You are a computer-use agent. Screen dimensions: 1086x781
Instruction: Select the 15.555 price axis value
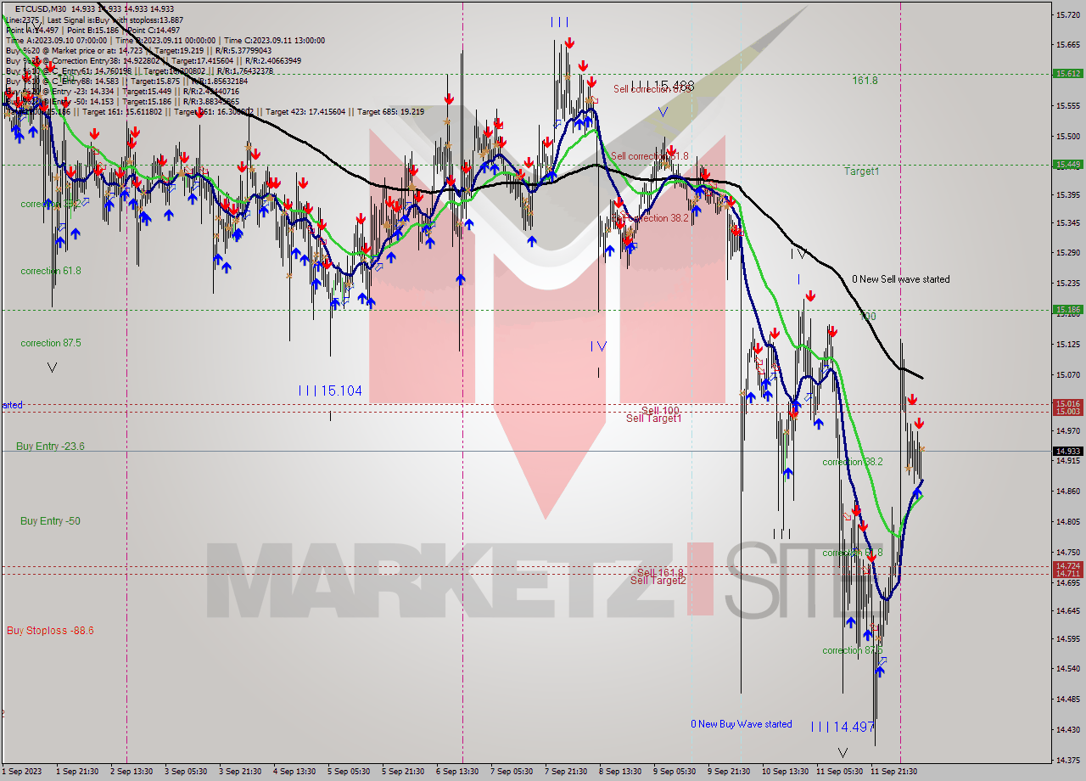click(x=1067, y=106)
